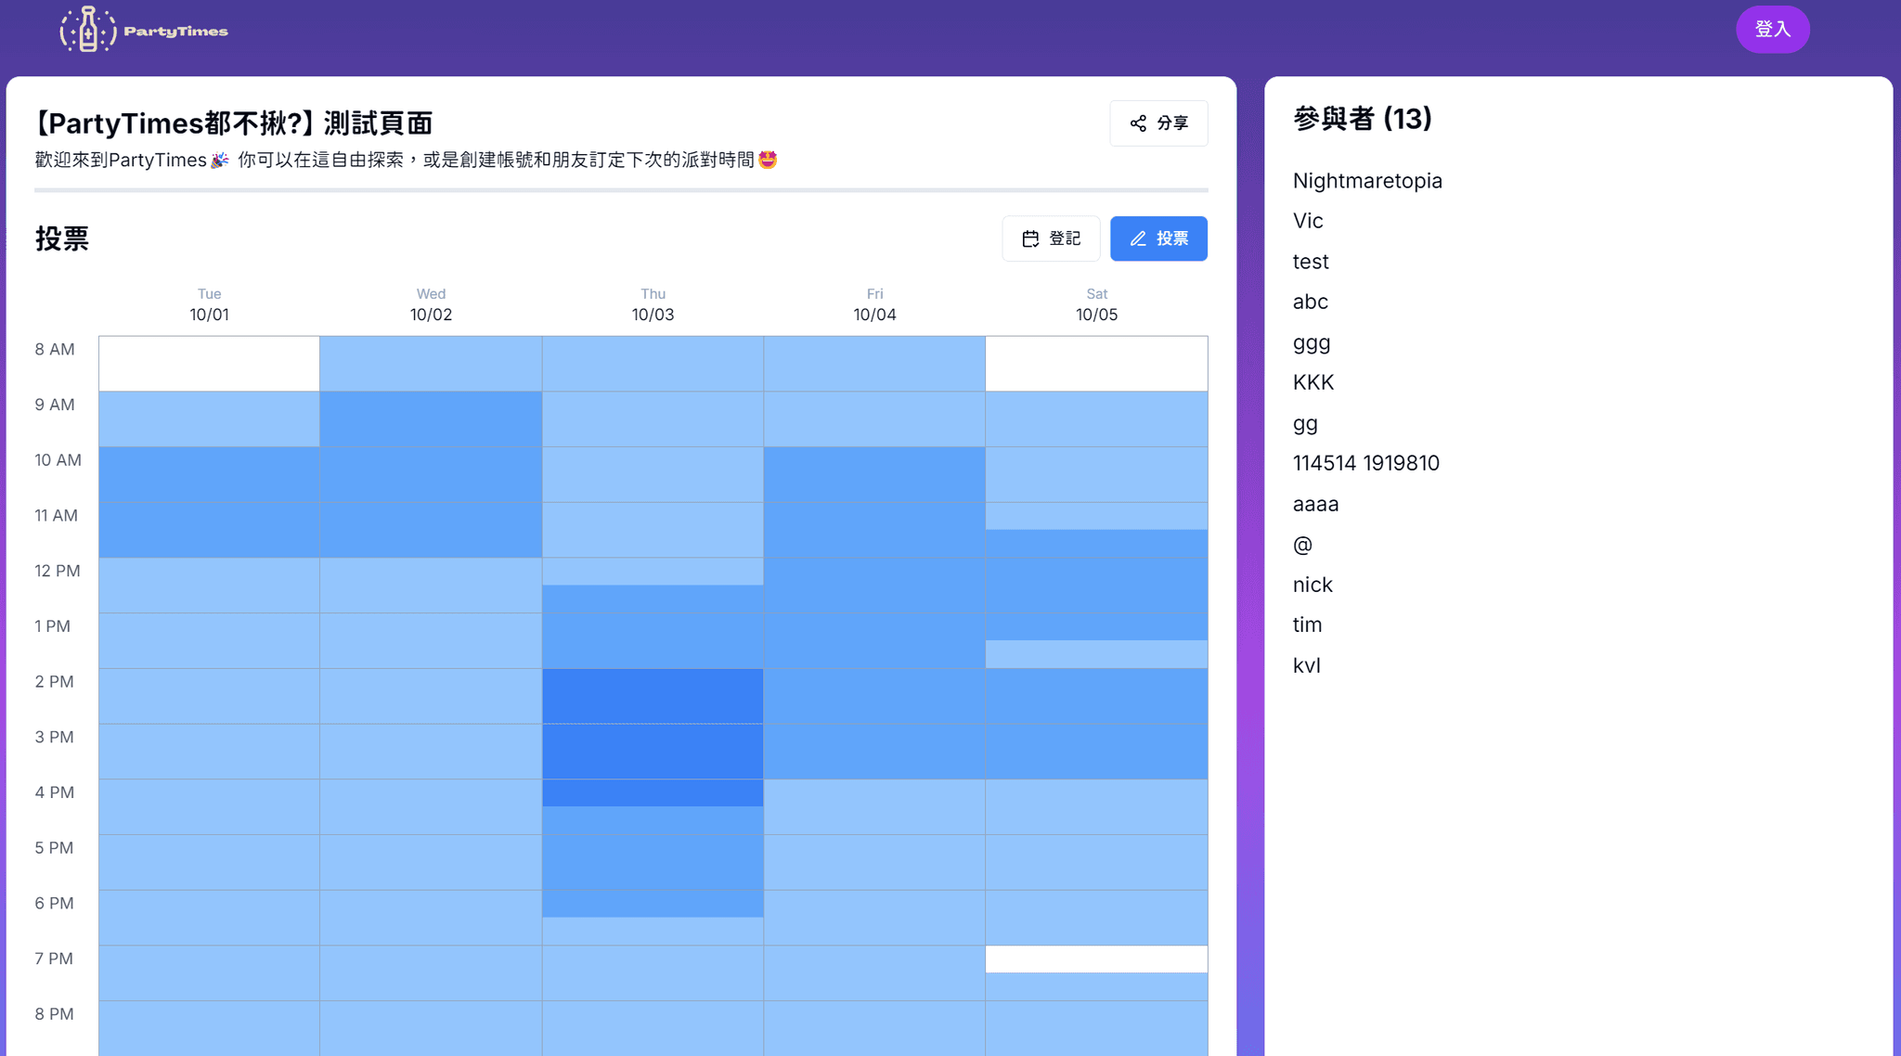
Task: Select participant tim
Action: tap(1308, 625)
